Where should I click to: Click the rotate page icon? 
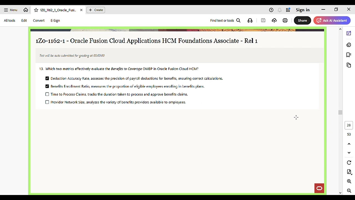pos(349,163)
